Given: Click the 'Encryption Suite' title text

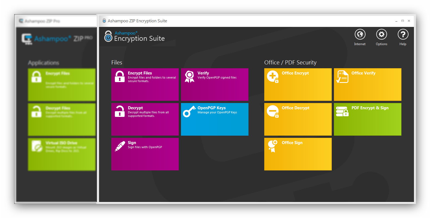Looking at the screenshot, I should pos(139,39).
